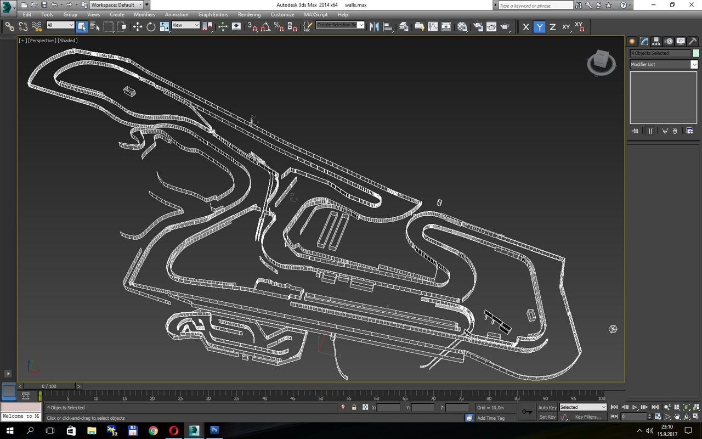Select the Select and Move tool
702x439 pixels.
tap(138, 26)
